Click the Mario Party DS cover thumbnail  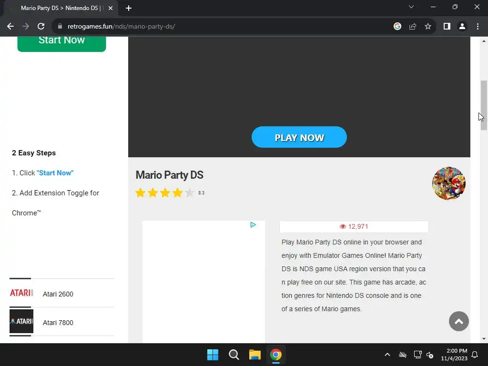449,183
